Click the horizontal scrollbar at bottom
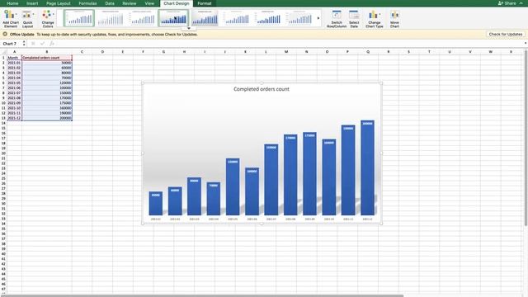Viewport: 528px width, 297px height. (x=202, y=295)
